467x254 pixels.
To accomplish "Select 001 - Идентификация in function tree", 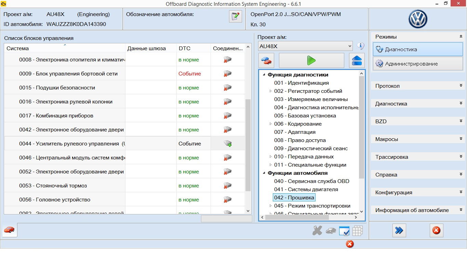I will click(x=302, y=83).
